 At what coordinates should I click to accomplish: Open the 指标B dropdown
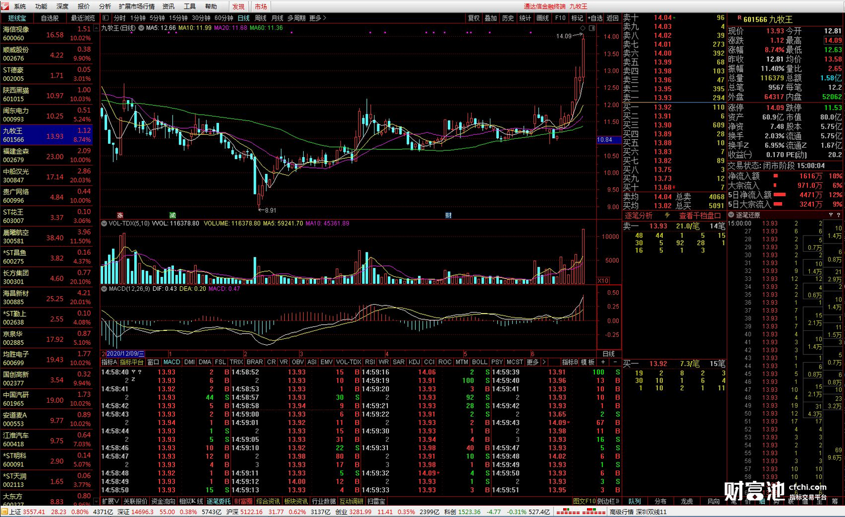point(570,362)
